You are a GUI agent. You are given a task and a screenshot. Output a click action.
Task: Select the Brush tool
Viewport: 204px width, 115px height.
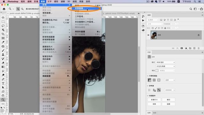coord(3,50)
